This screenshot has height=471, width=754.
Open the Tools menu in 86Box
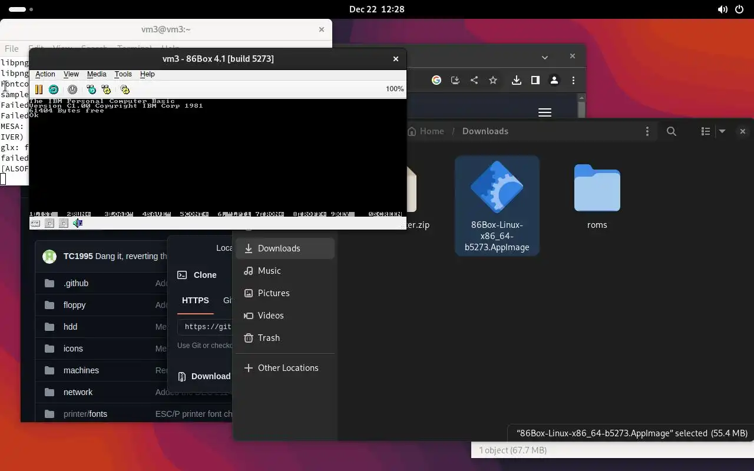123,74
